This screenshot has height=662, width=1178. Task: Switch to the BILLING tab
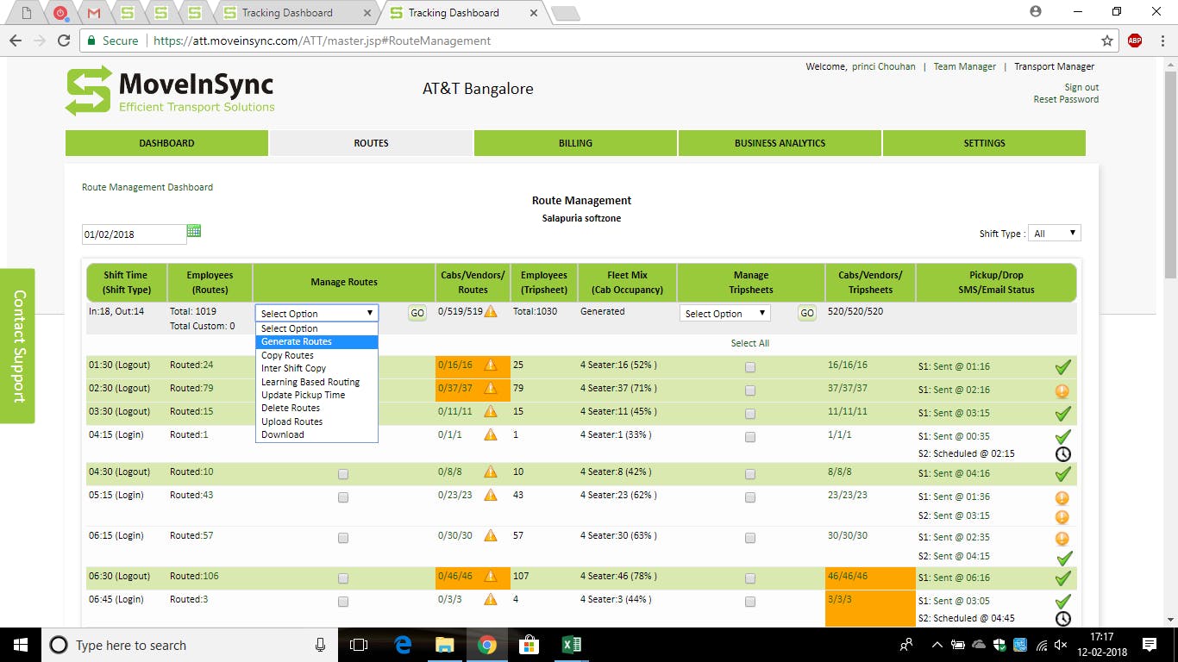click(574, 143)
